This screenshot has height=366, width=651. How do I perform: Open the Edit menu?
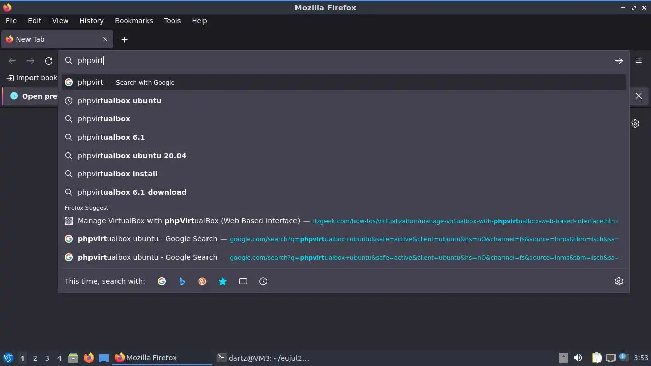click(34, 21)
